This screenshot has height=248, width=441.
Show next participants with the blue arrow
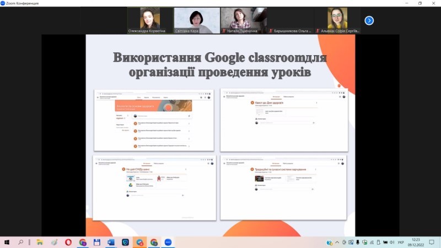point(369,20)
